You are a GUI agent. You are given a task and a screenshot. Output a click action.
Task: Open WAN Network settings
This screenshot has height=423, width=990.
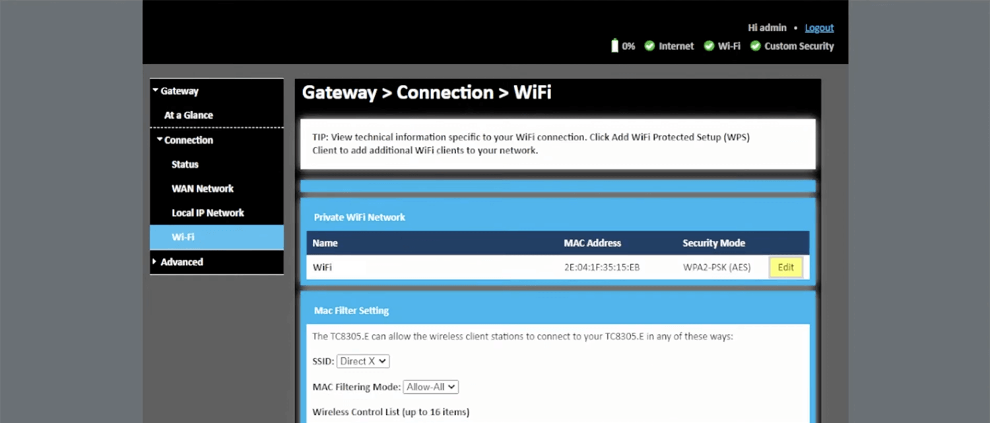(x=203, y=188)
